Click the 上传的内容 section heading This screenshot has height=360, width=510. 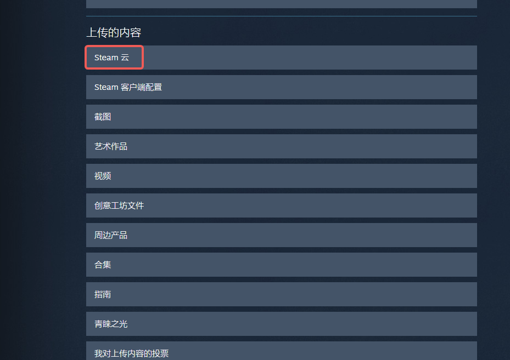coord(114,32)
